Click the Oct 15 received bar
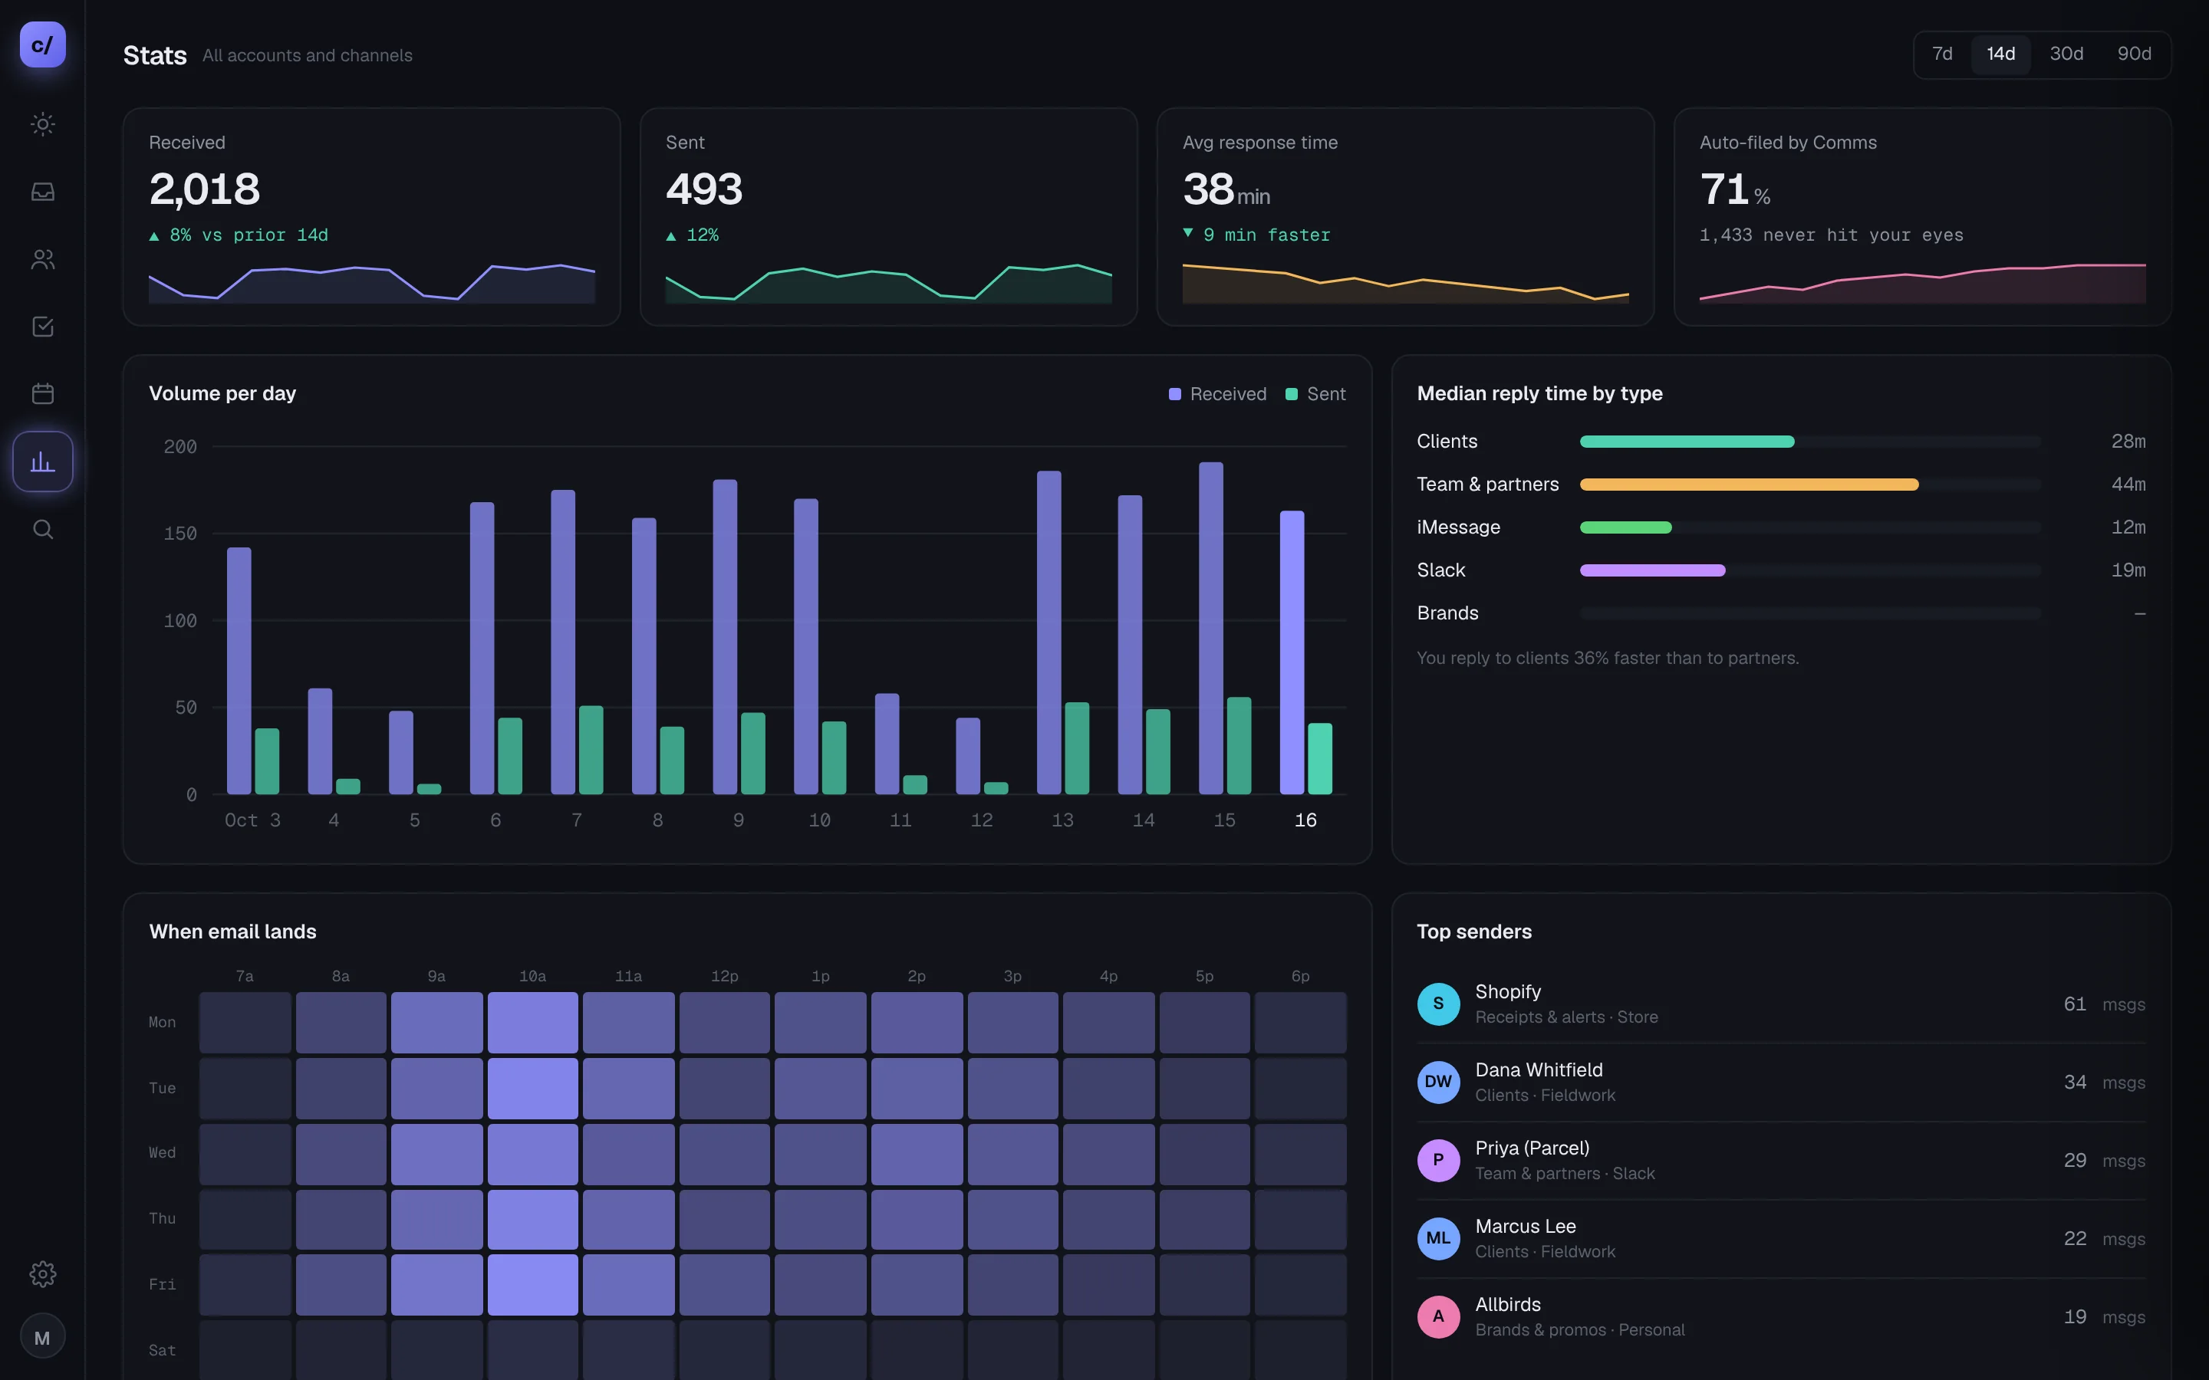The height and width of the screenshot is (1380, 2209). 1210,628
